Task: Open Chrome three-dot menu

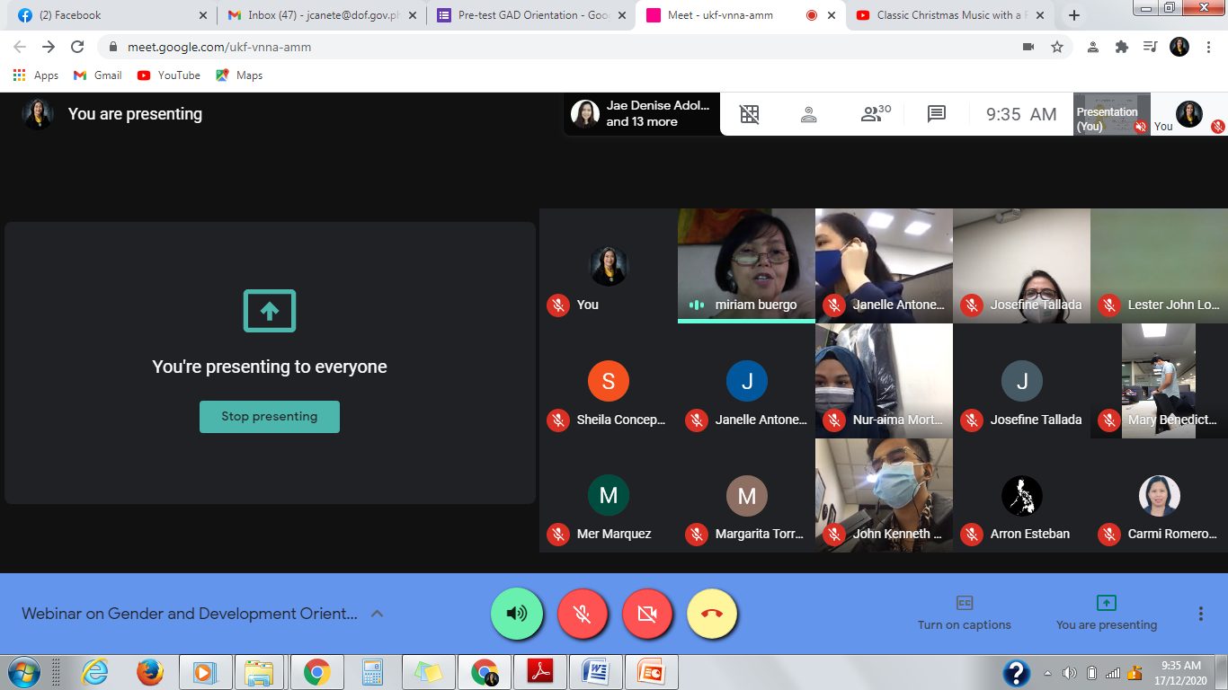Action: 1208,47
